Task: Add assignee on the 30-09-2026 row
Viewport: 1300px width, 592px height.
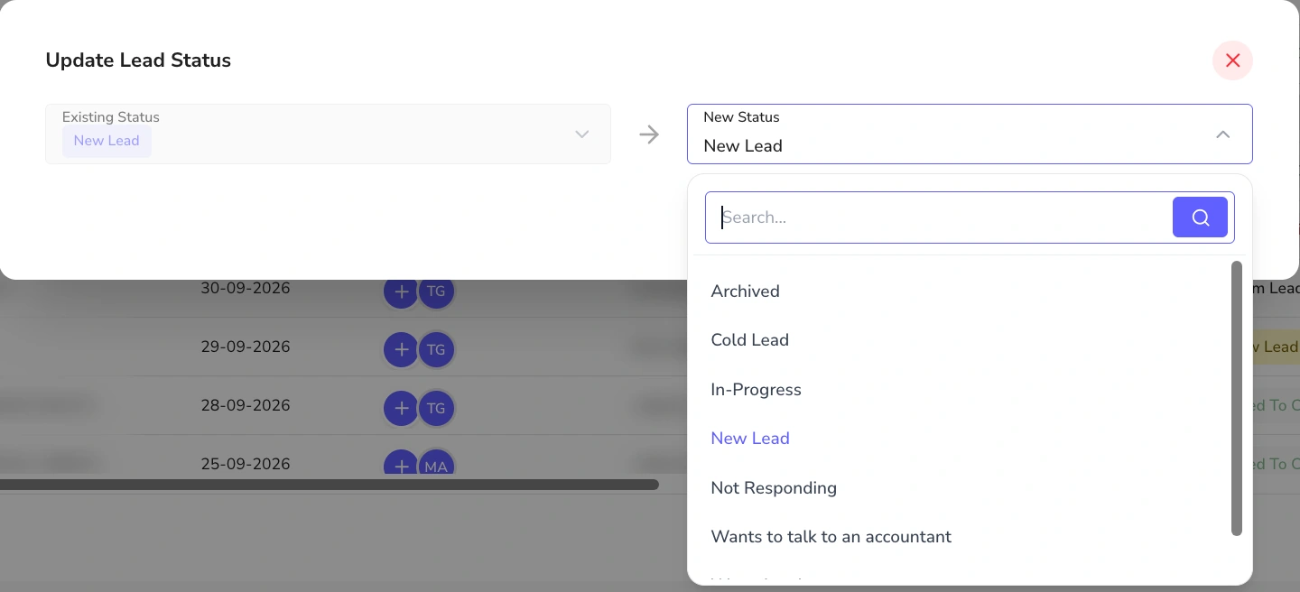Action: [401, 291]
